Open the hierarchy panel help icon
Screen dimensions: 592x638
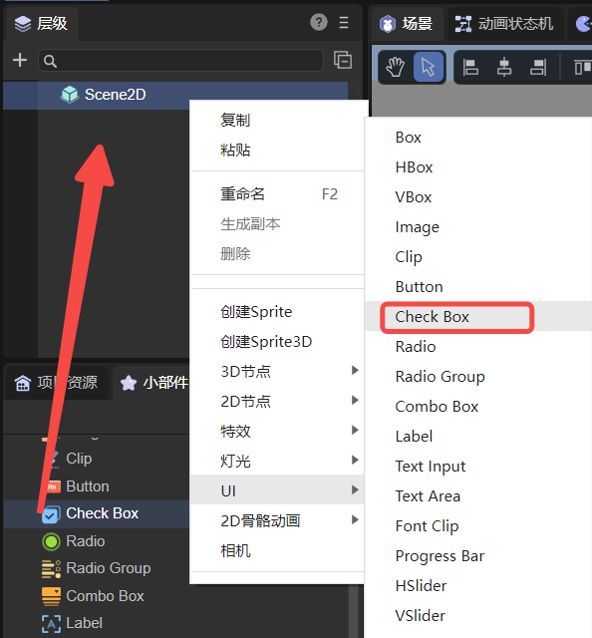pos(319,22)
